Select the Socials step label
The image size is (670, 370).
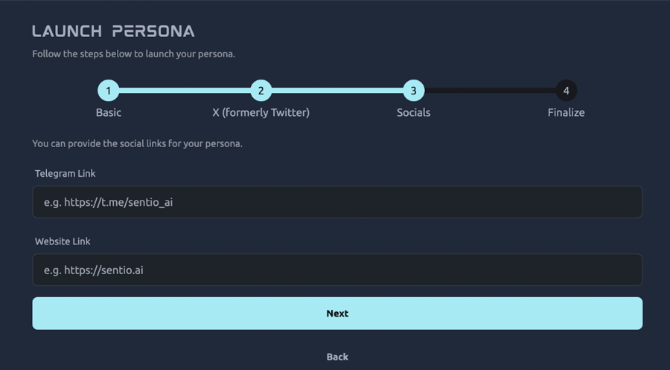(413, 113)
